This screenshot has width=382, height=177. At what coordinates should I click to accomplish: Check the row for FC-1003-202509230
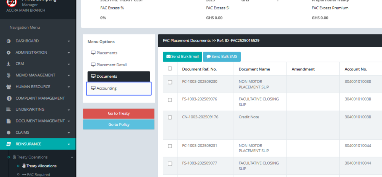point(170,82)
